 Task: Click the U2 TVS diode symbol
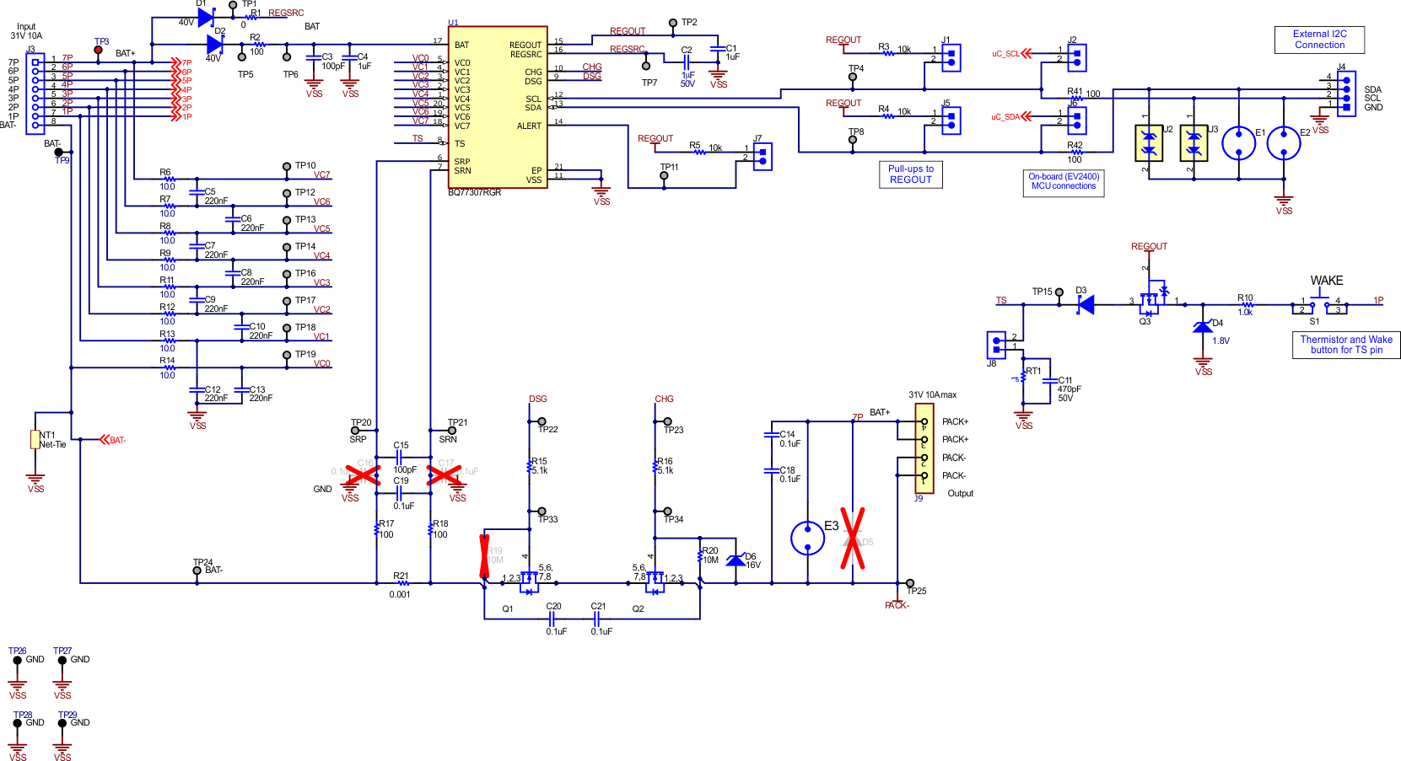1149,142
